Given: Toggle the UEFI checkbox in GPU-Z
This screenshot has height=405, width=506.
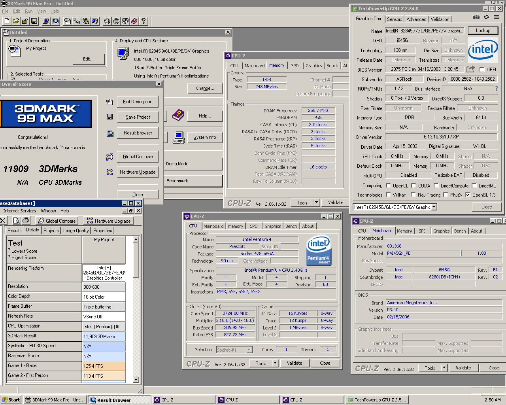Looking at the screenshot, I should (x=482, y=69).
